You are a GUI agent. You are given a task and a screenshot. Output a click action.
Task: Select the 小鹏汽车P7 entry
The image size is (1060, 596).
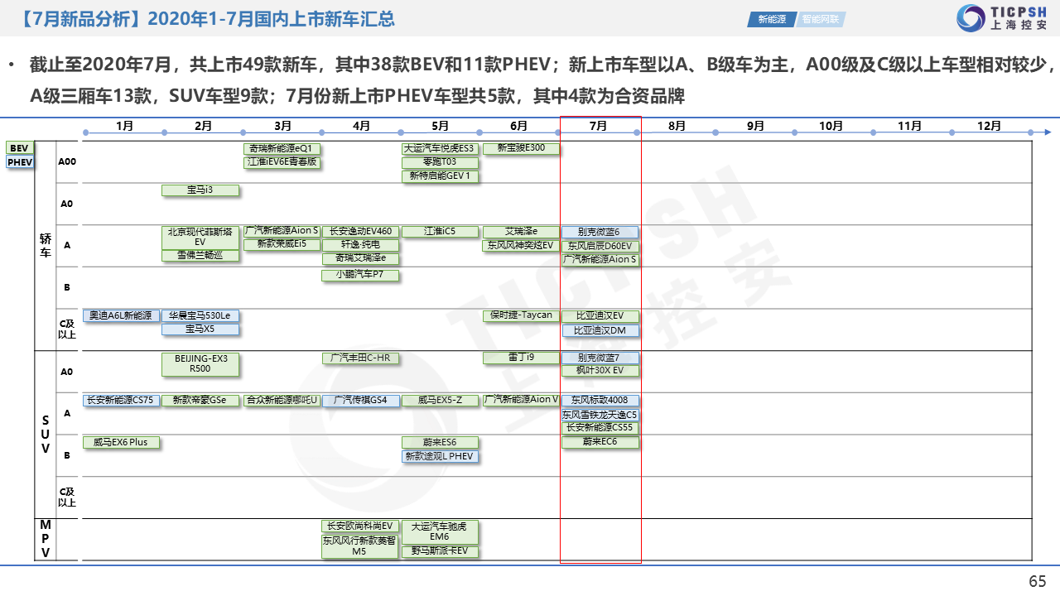[x=359, y=275]
